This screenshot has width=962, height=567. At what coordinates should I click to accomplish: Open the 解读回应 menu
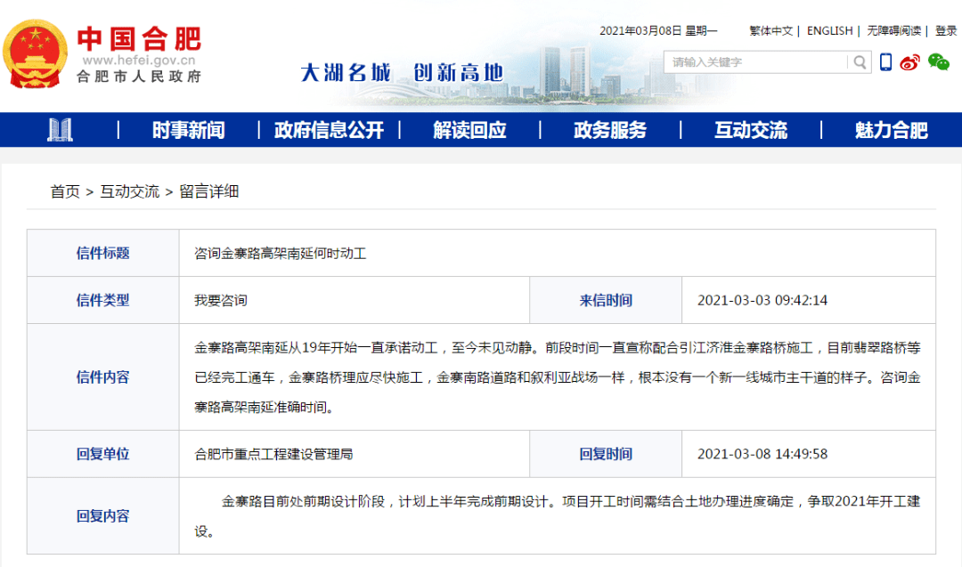click(x=470, y=130)
